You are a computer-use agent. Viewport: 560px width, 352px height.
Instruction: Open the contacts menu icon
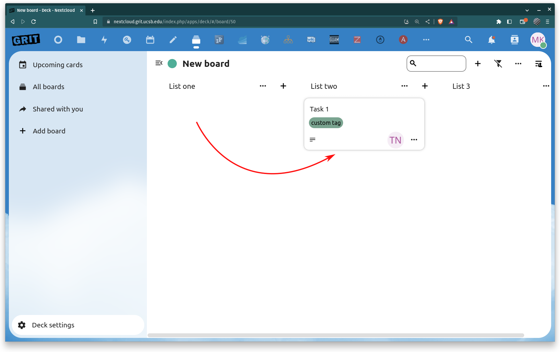pos(515,40)
